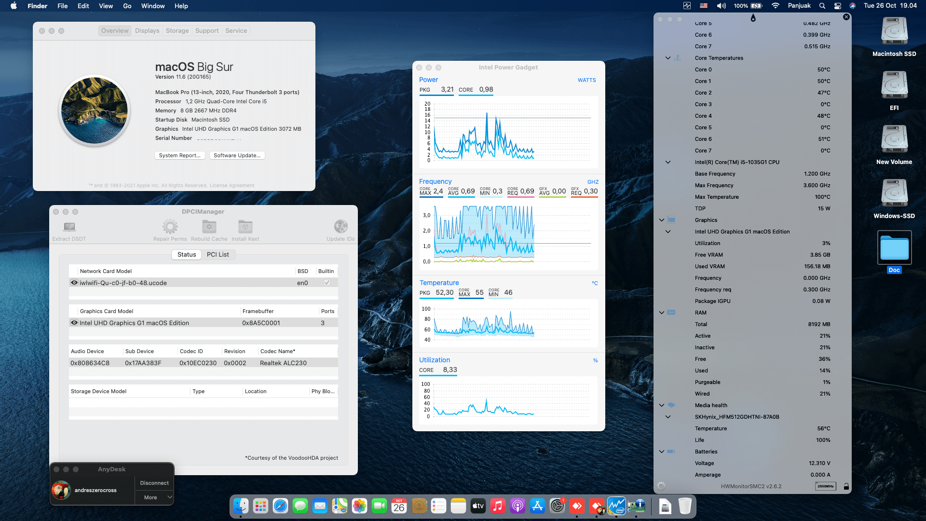Click Repair Perms gear icon in DPCIManager
This screenshot has height=521, width=926.
click(x=170, y=226)
